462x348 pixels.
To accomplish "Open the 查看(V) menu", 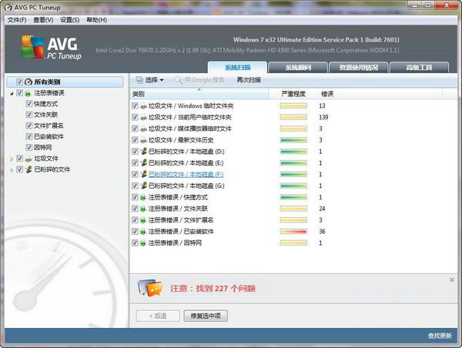I will [43, 20].
